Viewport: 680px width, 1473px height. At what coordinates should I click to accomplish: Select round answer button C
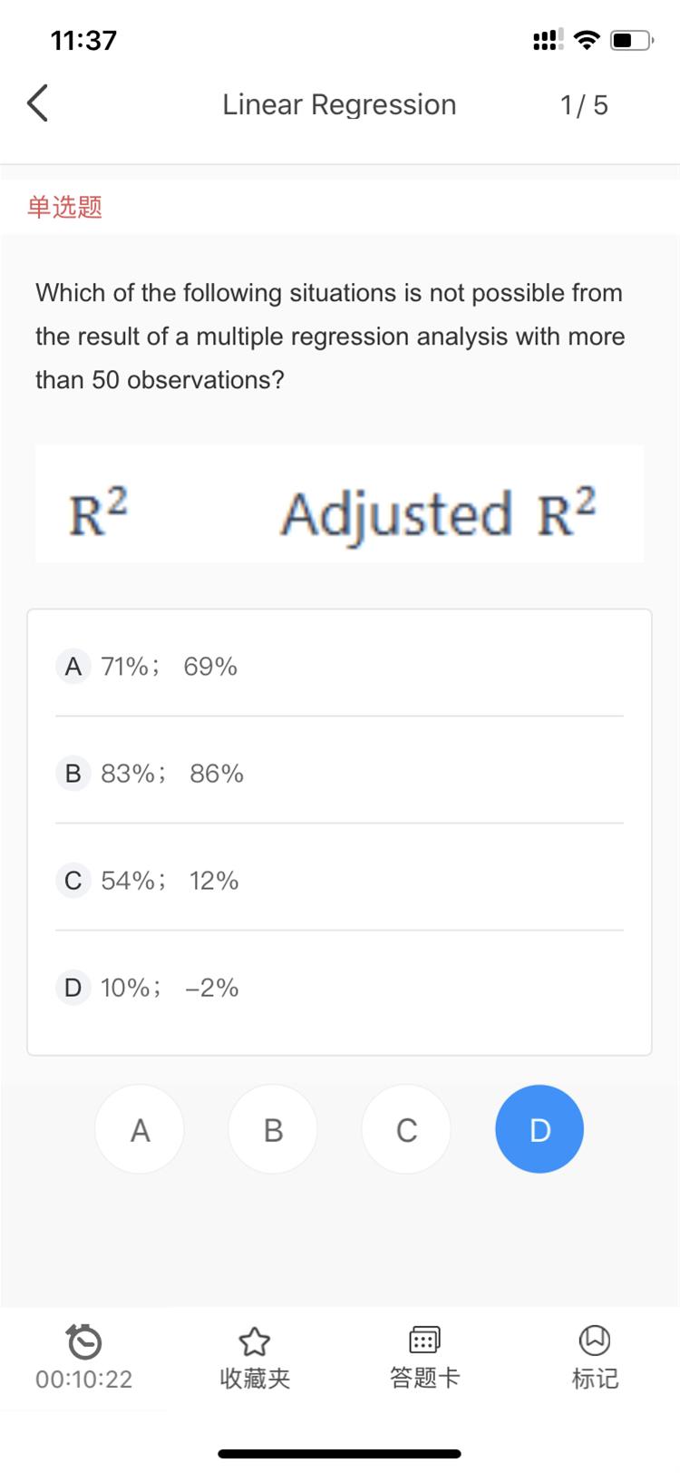point(406,1129)
